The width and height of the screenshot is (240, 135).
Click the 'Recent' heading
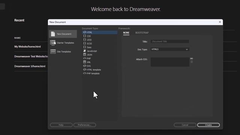(x=19, y=20)
